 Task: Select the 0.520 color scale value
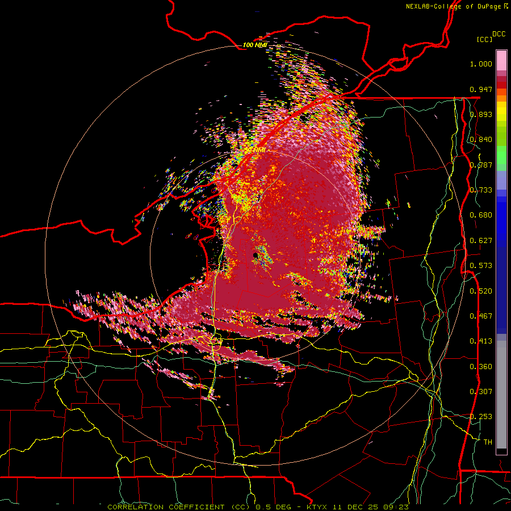click(481, 291)
